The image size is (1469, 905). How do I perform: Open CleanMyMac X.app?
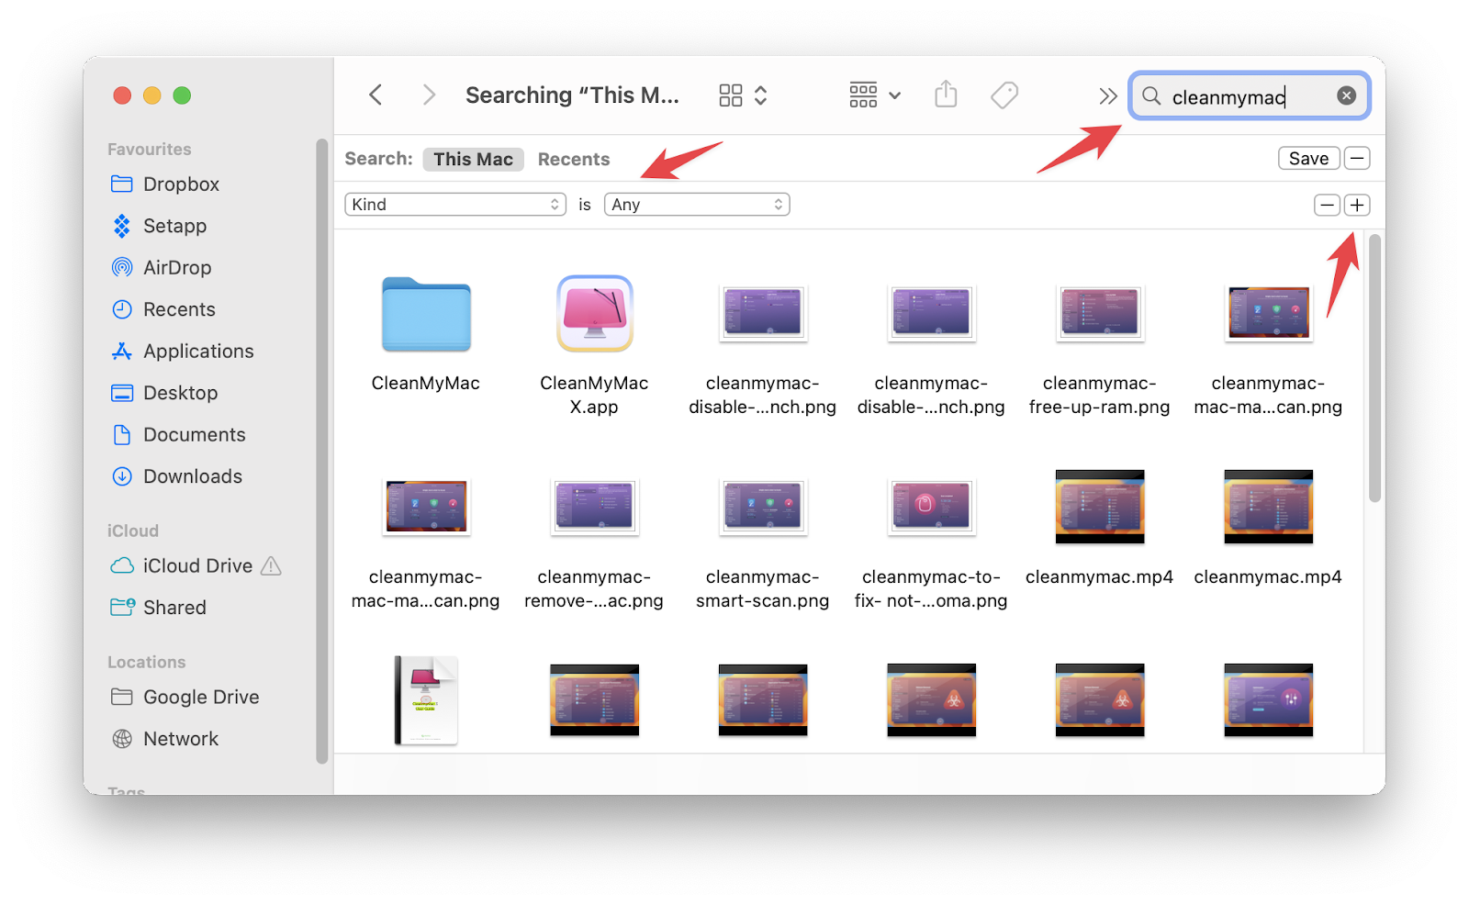(594, 313)
